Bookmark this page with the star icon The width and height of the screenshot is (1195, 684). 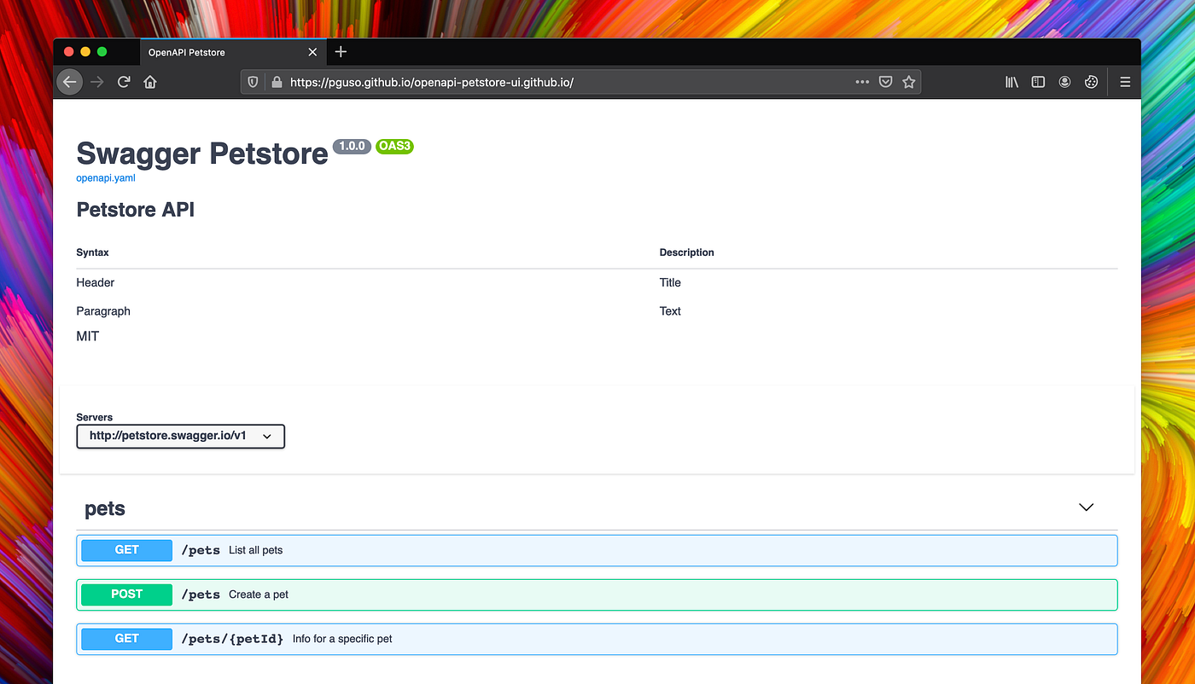click(x=909, y=82)
